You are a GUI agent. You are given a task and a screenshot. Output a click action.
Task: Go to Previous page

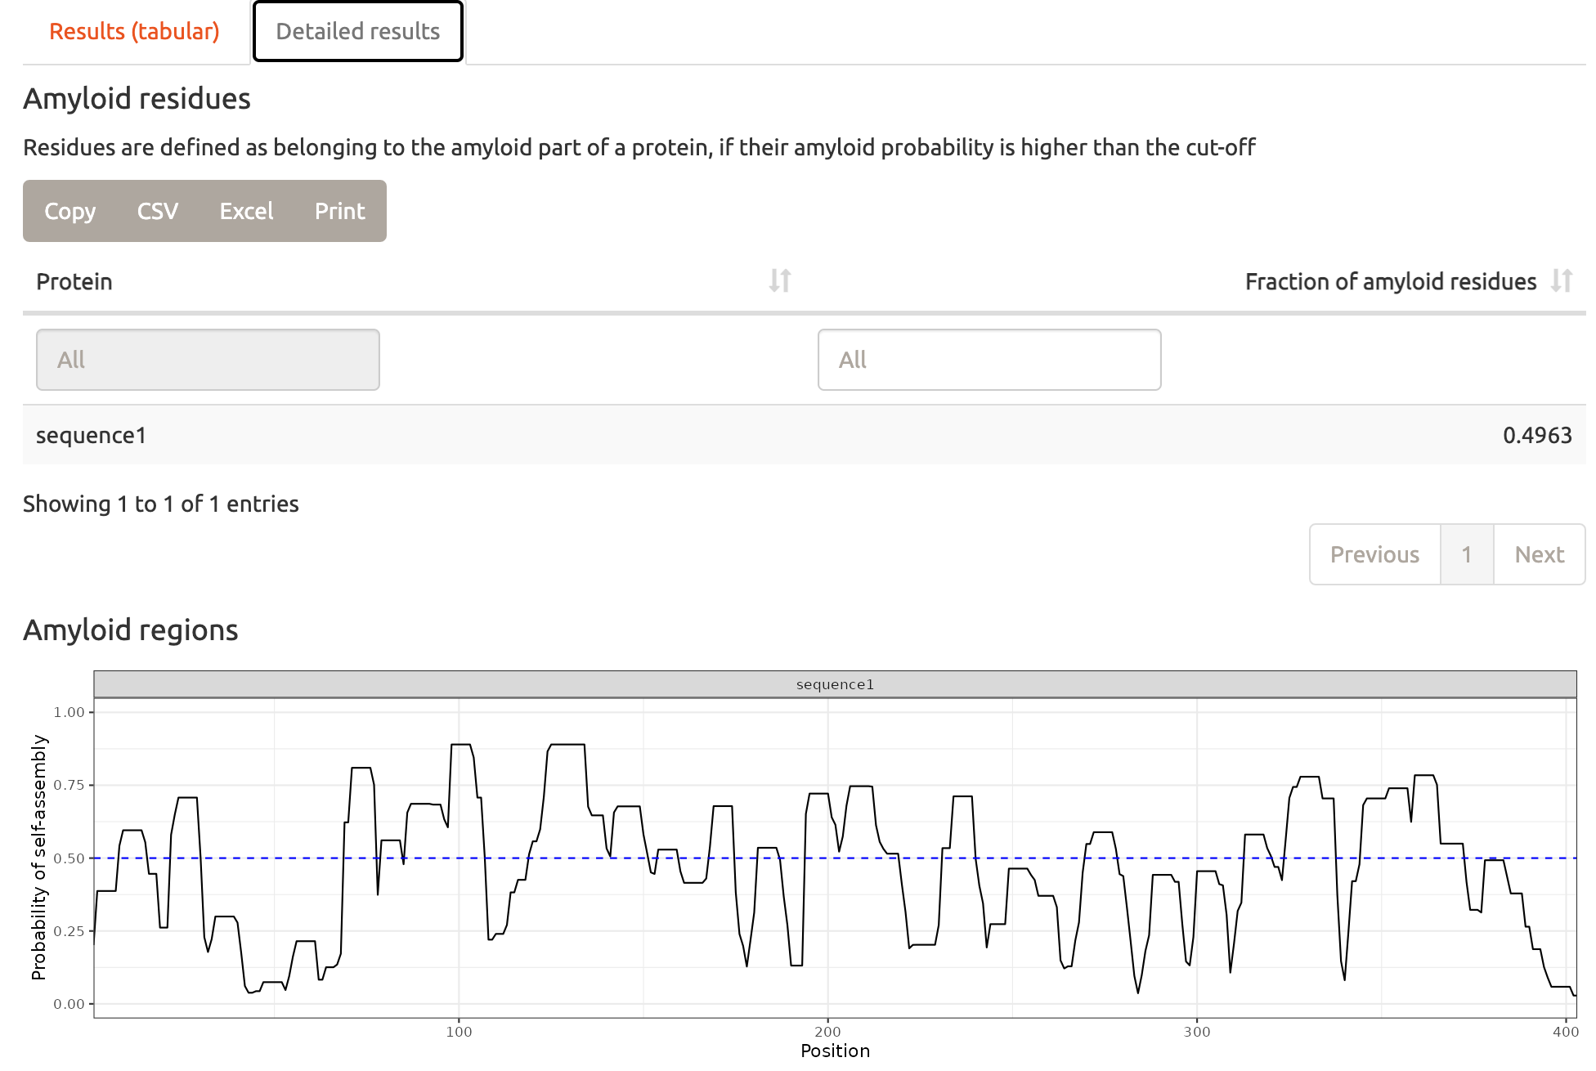point(1374,554)
